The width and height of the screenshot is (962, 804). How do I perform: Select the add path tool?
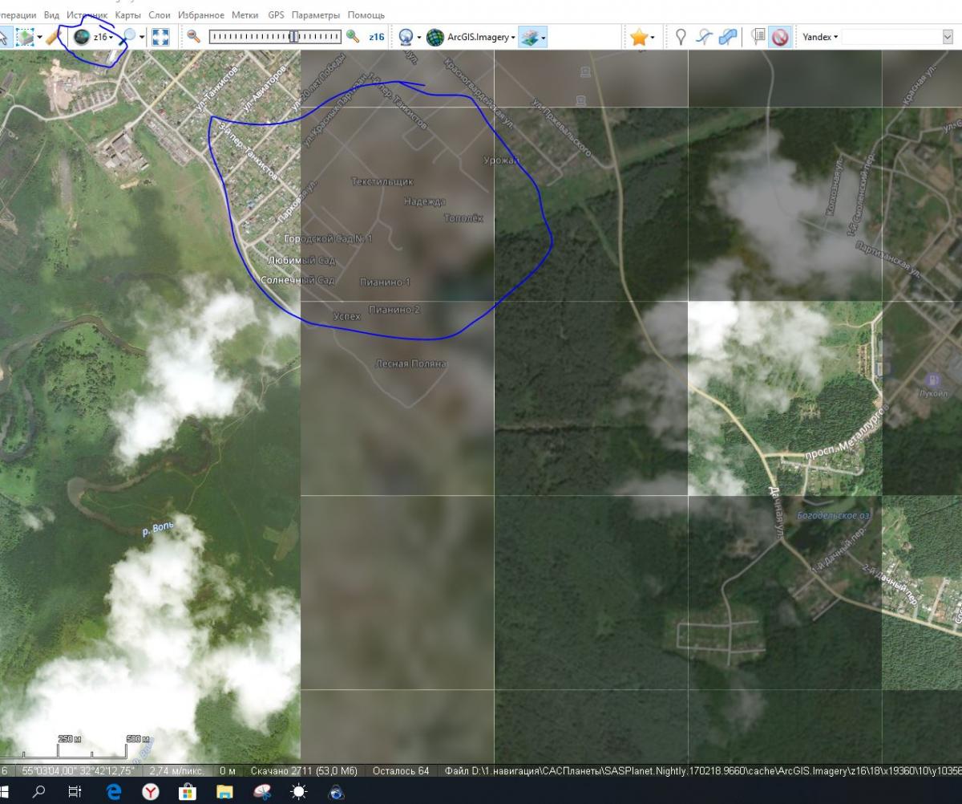tap(704, 37)
